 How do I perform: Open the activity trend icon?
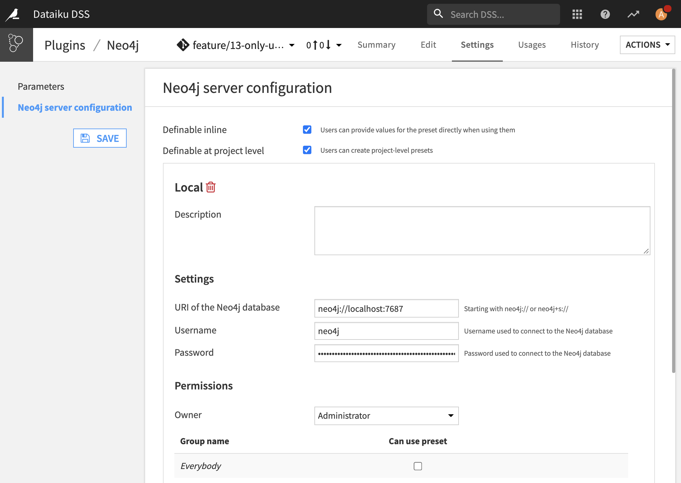click(x=633, y=14)
